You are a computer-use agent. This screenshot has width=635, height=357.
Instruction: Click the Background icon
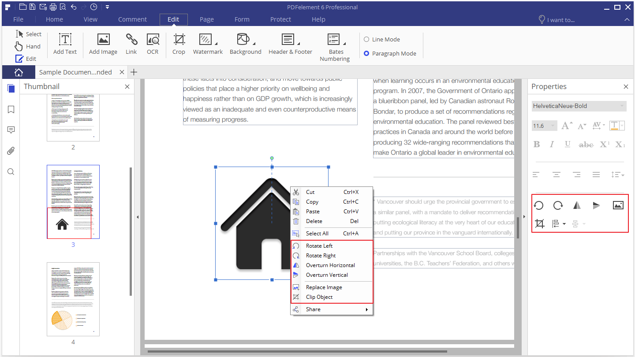[243, 40]
